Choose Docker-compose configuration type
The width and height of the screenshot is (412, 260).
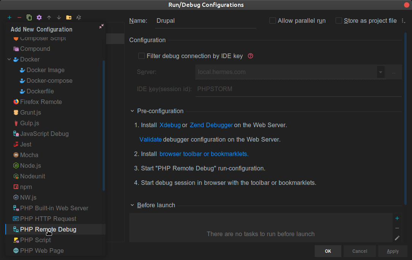coord(55,80)
